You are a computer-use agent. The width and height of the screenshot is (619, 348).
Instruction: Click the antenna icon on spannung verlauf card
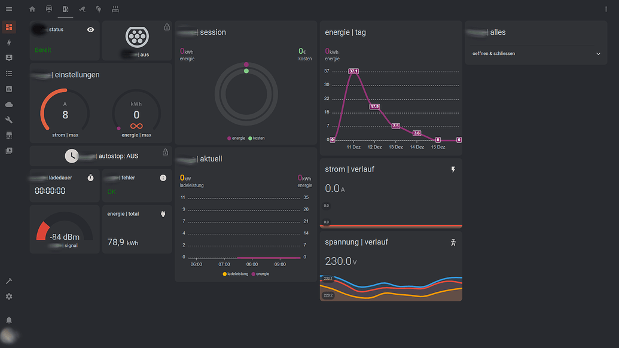point(453,243)
